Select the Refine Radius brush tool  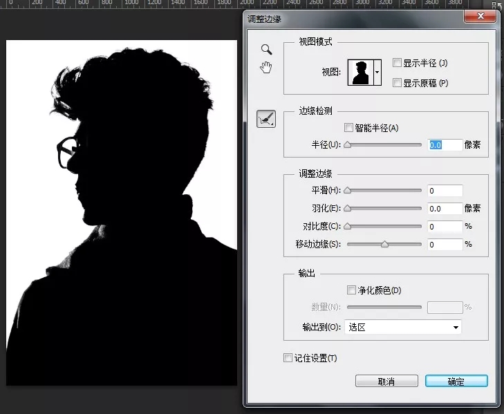(266, 119)
